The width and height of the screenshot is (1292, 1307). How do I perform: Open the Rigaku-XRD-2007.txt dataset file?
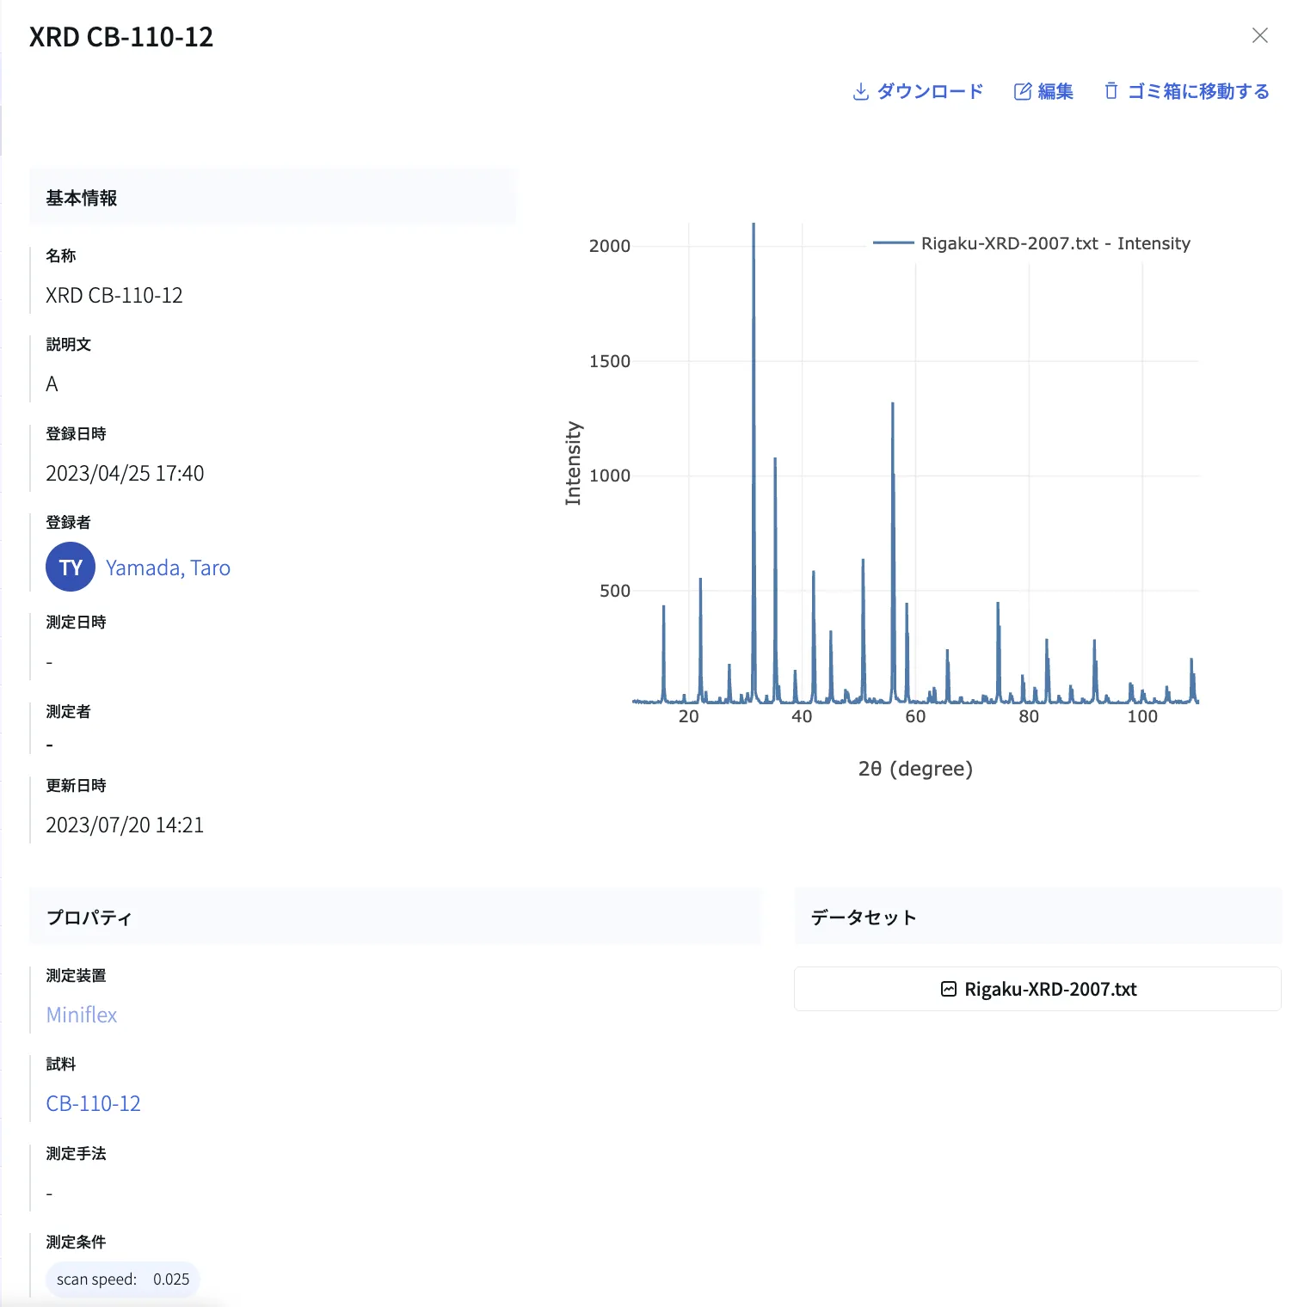click(1037, 989)
